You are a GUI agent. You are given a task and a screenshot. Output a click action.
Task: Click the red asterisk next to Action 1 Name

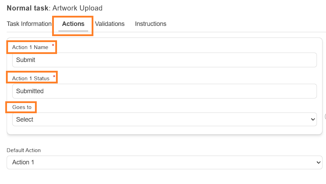click(x=53, y=45)
